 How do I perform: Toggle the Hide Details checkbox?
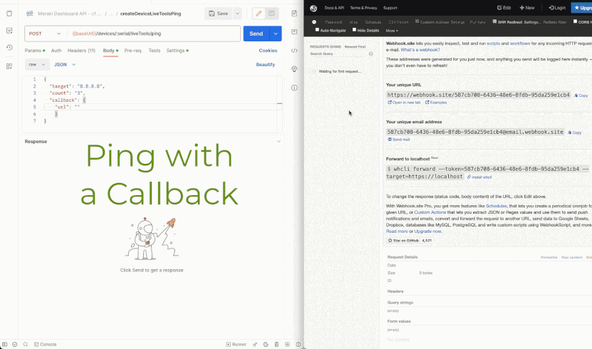click(x=354, y=31)
